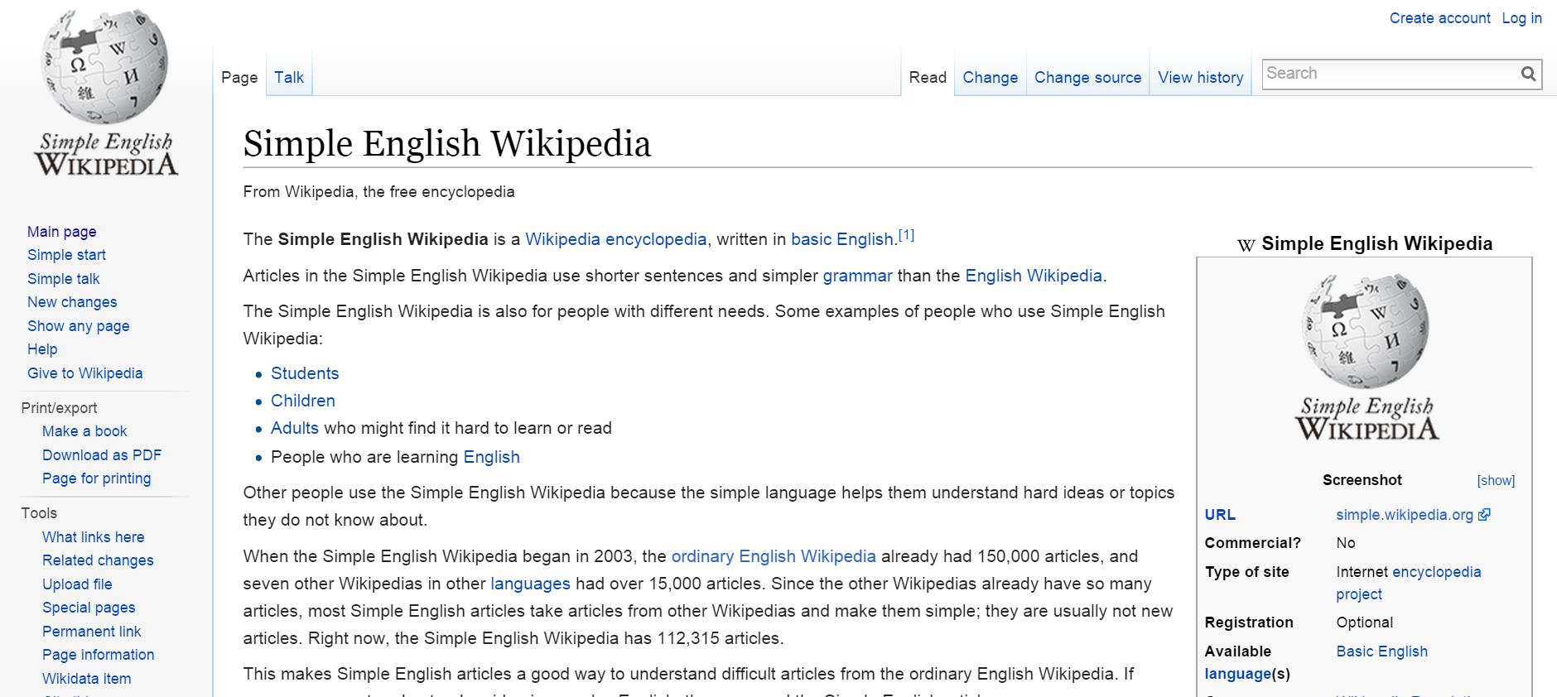
Task: Switch to the Talk tab
Action: (x=289, y=77)
